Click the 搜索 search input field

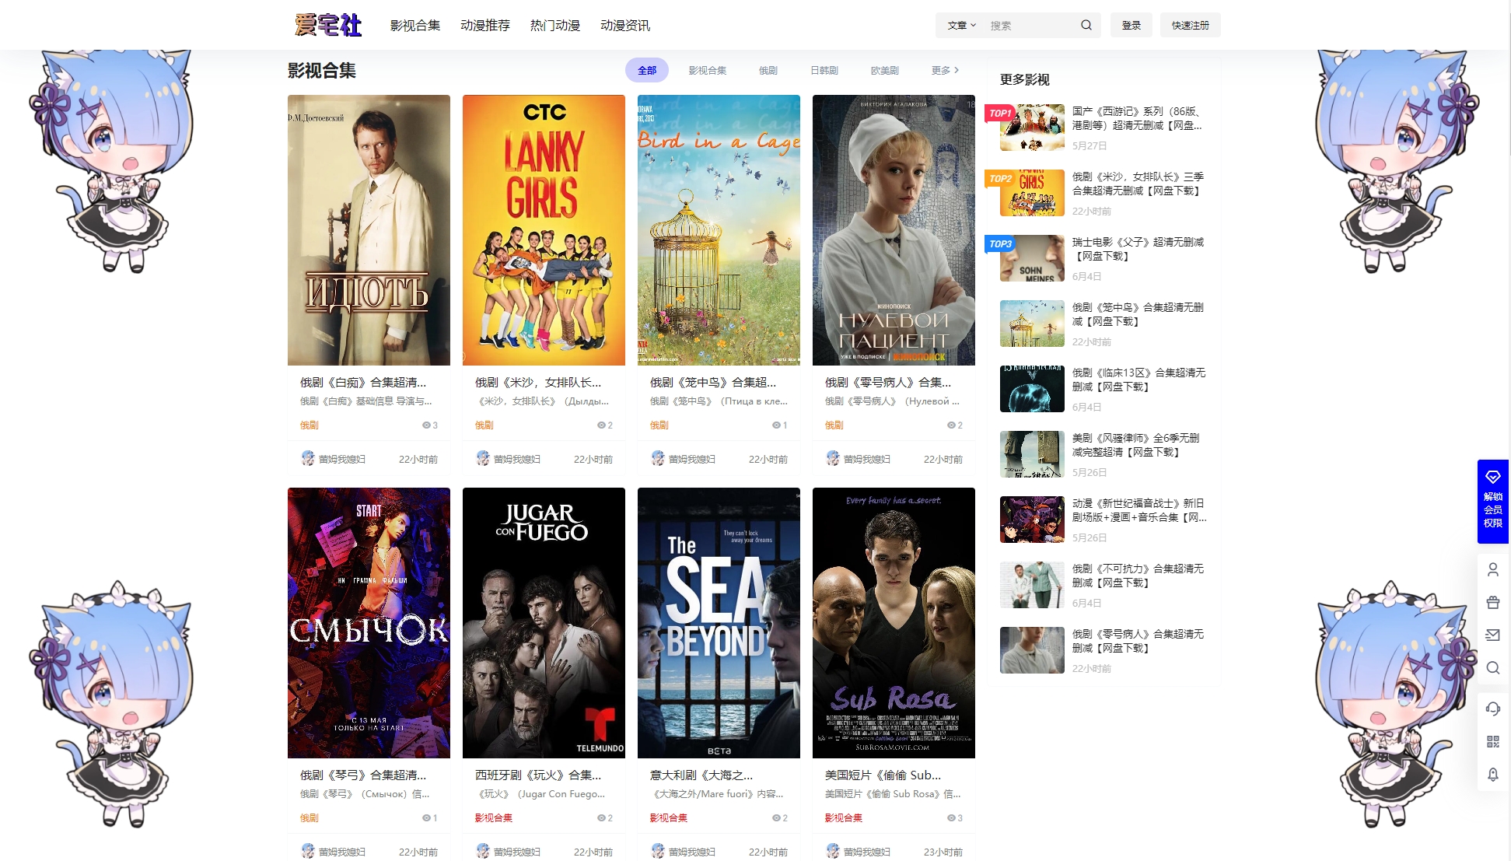1030,25
